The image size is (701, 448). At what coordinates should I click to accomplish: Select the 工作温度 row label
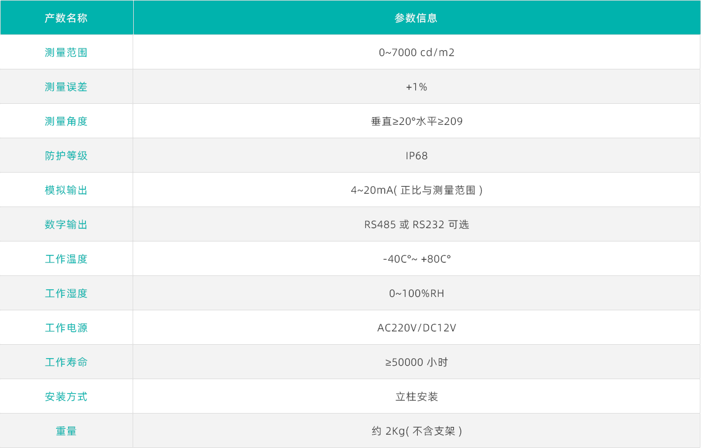pos(66,259)
